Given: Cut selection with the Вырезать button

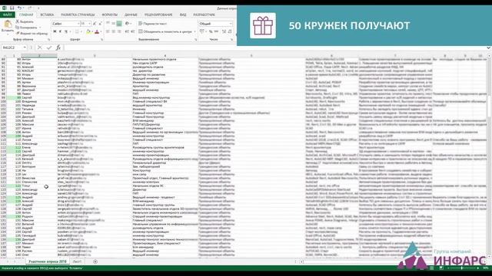Looking at the screenshot, I should [x=25, y=21].
